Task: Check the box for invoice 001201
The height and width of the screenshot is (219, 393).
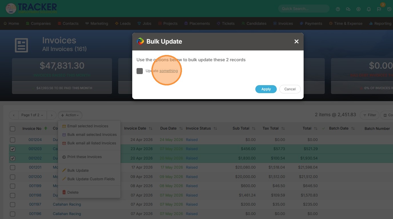Action: [13, 167]
